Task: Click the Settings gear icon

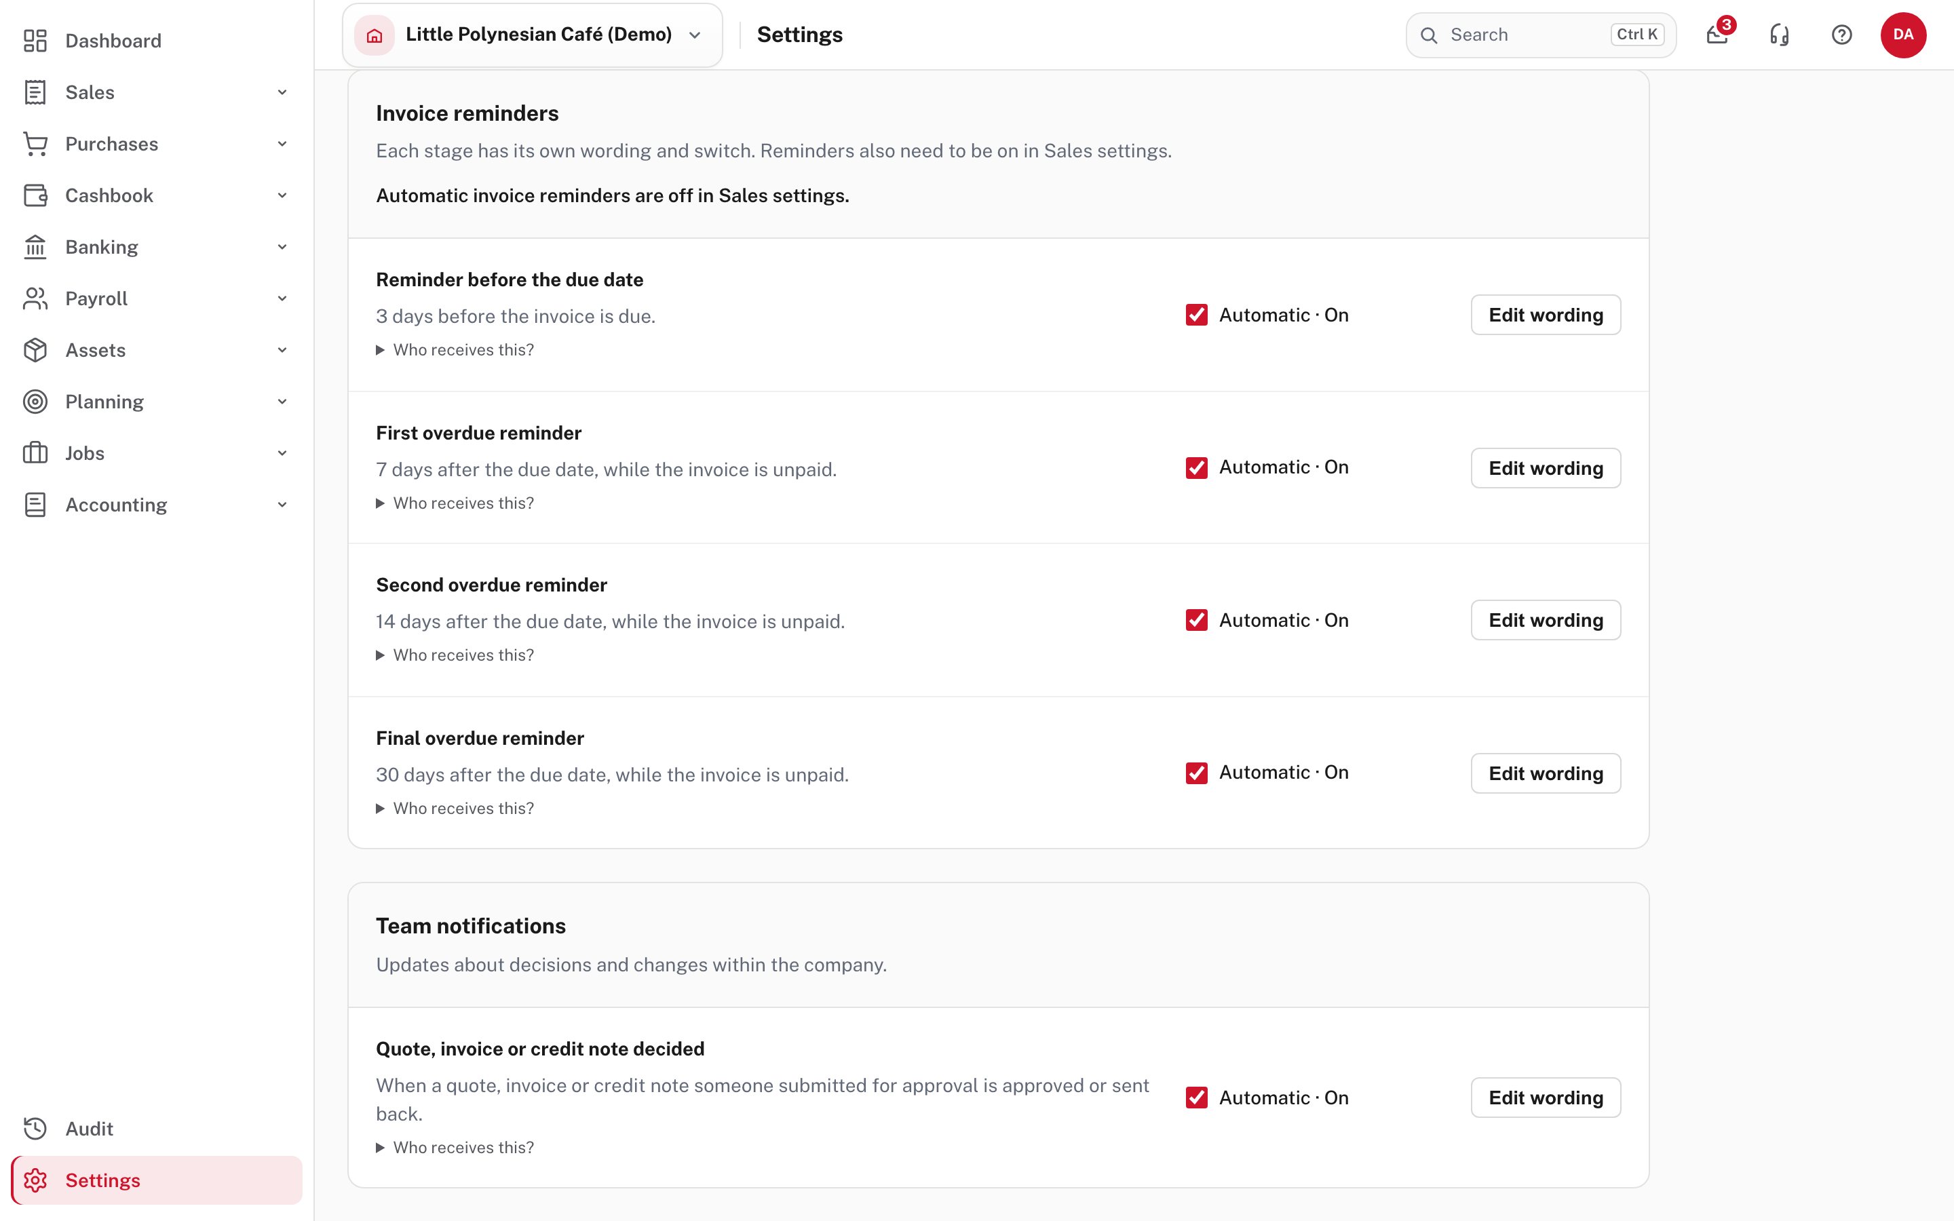Action: [35, 1180]
